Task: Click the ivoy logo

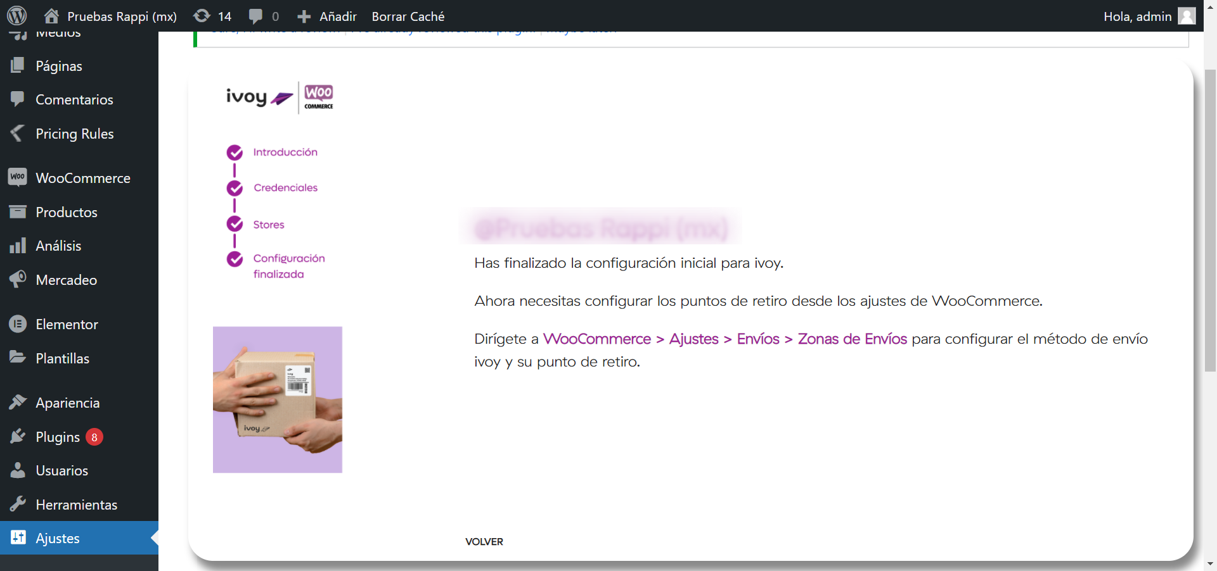Action: [x=259, y=97]
